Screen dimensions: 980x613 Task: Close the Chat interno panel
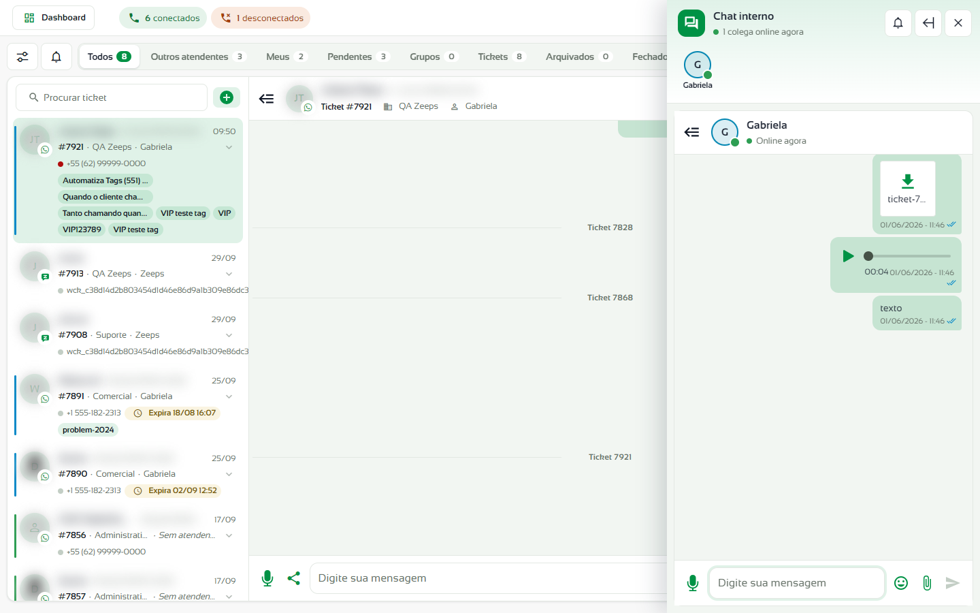pyautogui.click(x=958, y=23)
